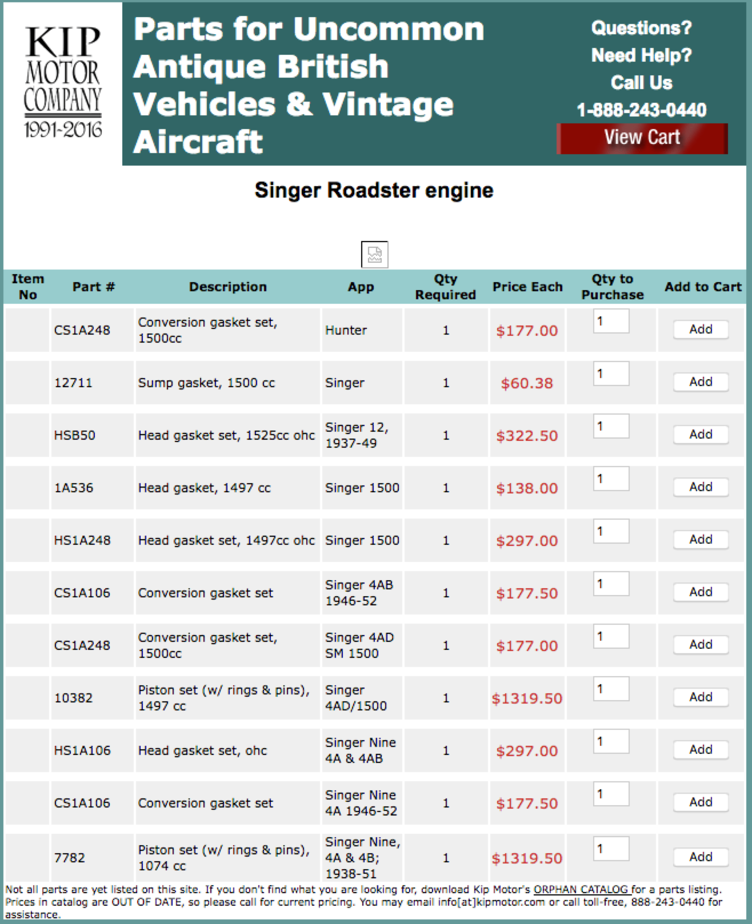
Task: Click the broken image placeholder icon
Action: 374,255
